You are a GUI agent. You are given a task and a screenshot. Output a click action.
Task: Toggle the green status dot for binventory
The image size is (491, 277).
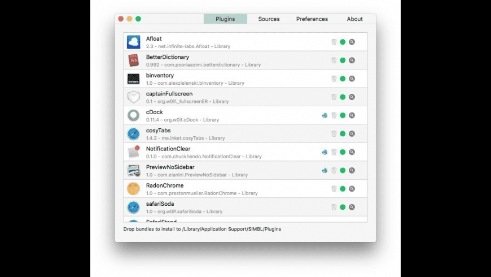click(x=343, y=79)
